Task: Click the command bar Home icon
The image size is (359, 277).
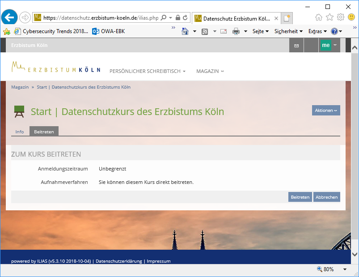Action: 185,31
